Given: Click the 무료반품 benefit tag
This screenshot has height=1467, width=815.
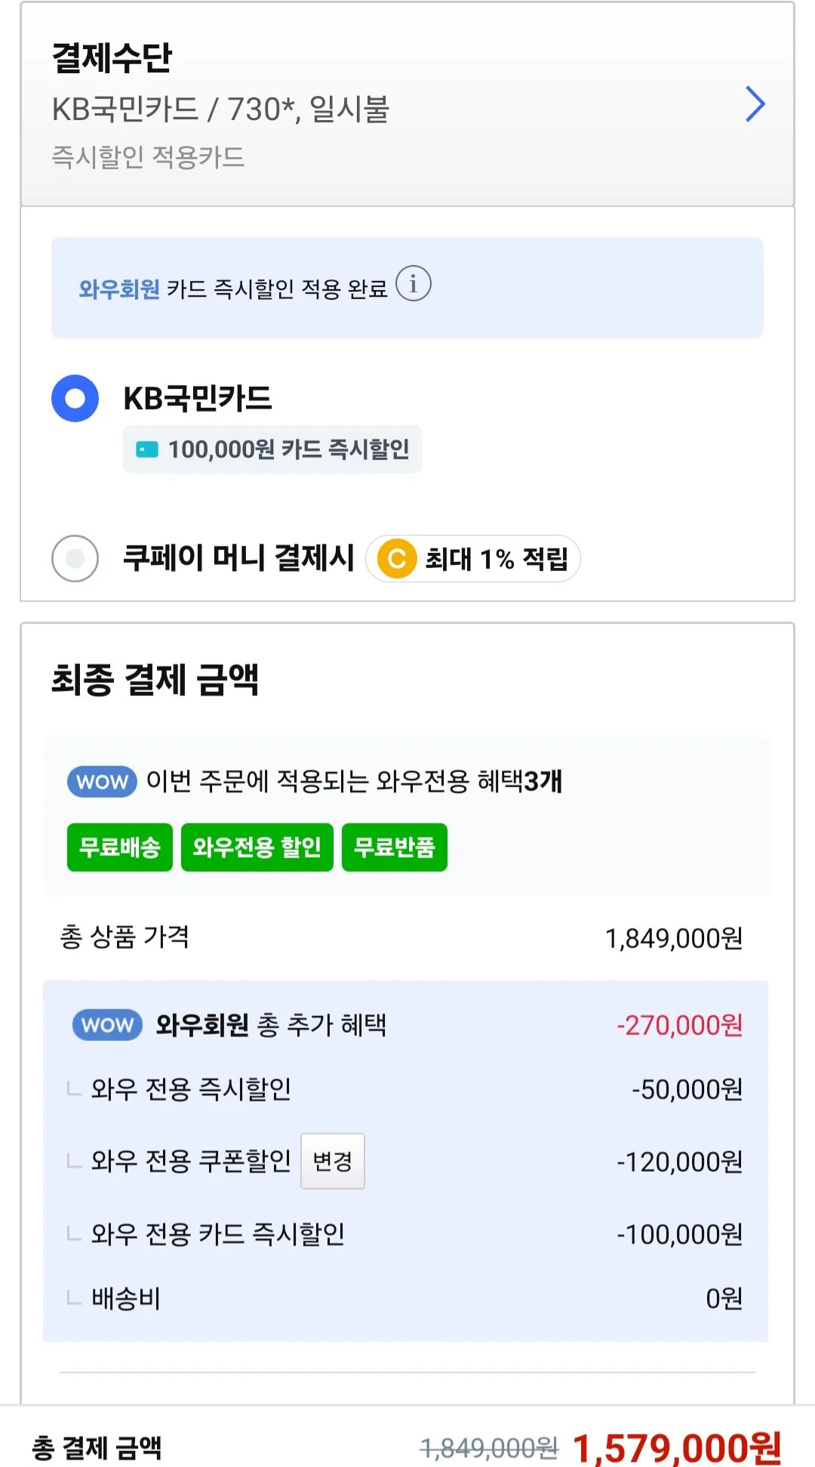Looking at the screenshot, I should point(394,848).
